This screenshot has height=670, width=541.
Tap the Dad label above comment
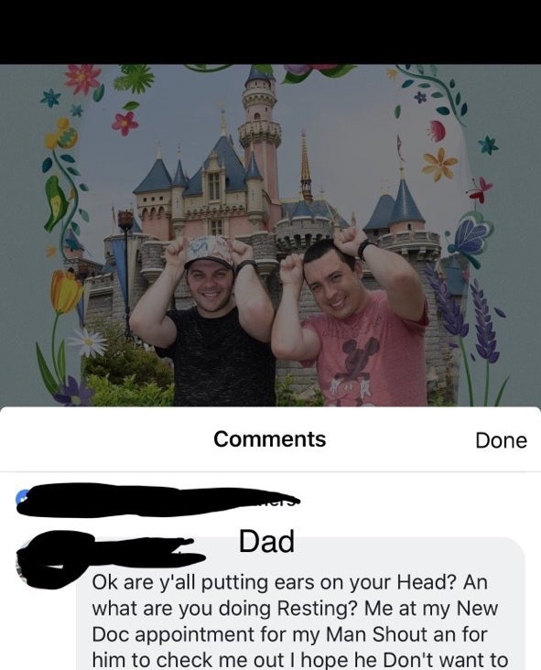[266, 541]
